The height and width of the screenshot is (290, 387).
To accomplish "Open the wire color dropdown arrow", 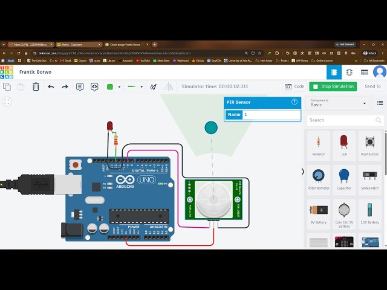I will (119, 87).
